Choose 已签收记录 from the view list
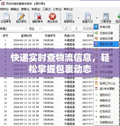Image resolution: width=120 pixels, height=126 pixels. 106,33
